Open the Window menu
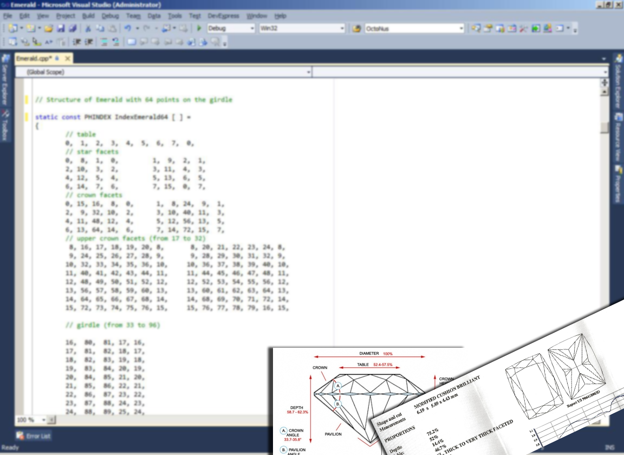The image size is (624, 455). (x=257, y=16)
